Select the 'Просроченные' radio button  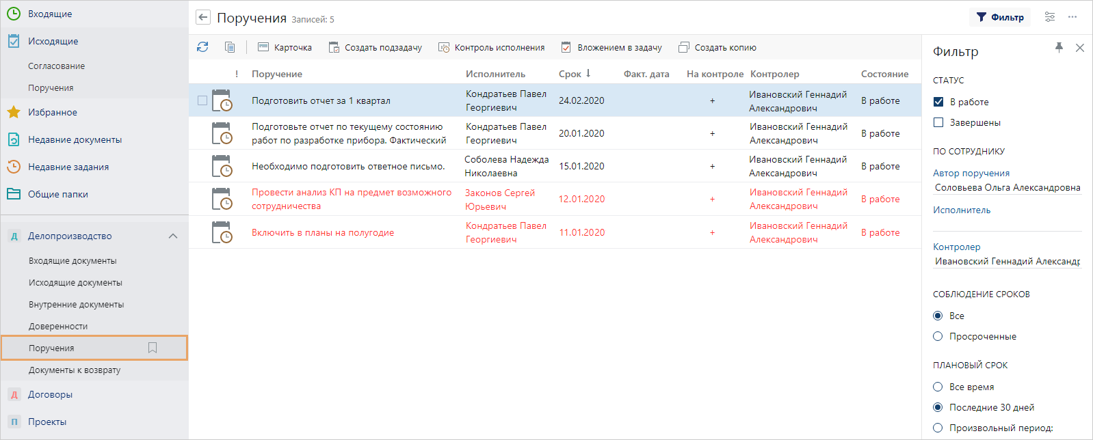tap(938, 336)
